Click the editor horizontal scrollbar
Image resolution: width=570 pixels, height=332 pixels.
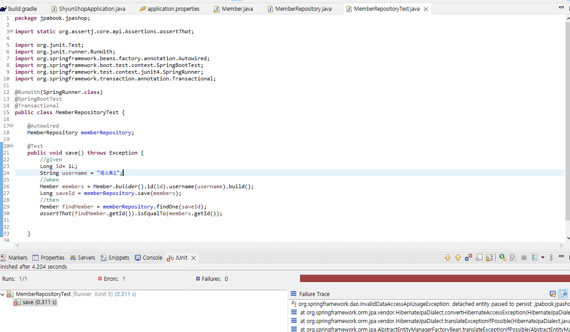pyautogui.click(x=288, y=245)
